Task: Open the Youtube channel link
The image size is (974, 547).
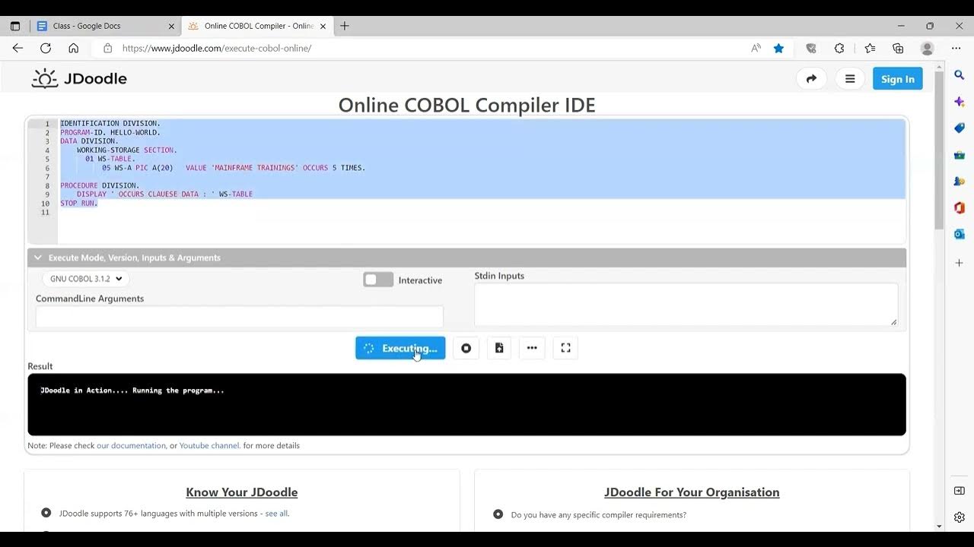Action: [209, 445]
